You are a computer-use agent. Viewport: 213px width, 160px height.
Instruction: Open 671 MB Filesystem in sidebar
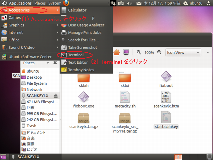[40, 102]
